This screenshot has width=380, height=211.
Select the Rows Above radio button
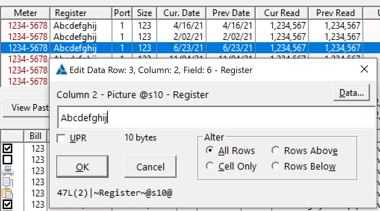[275, 151]
